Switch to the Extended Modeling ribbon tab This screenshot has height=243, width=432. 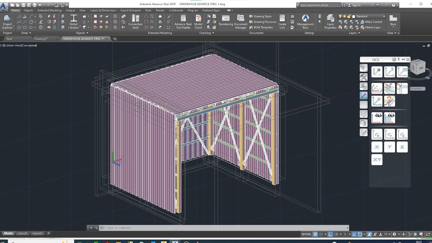coord(50,10)
